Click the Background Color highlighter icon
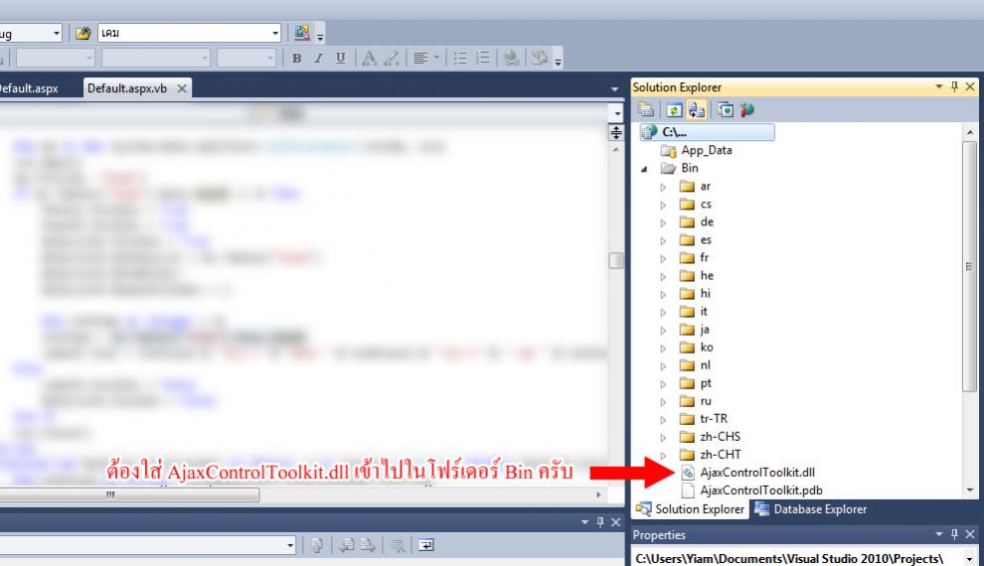The width and height of the screenshot is (984, 566). pyautogui.click(x=392, y=59)
